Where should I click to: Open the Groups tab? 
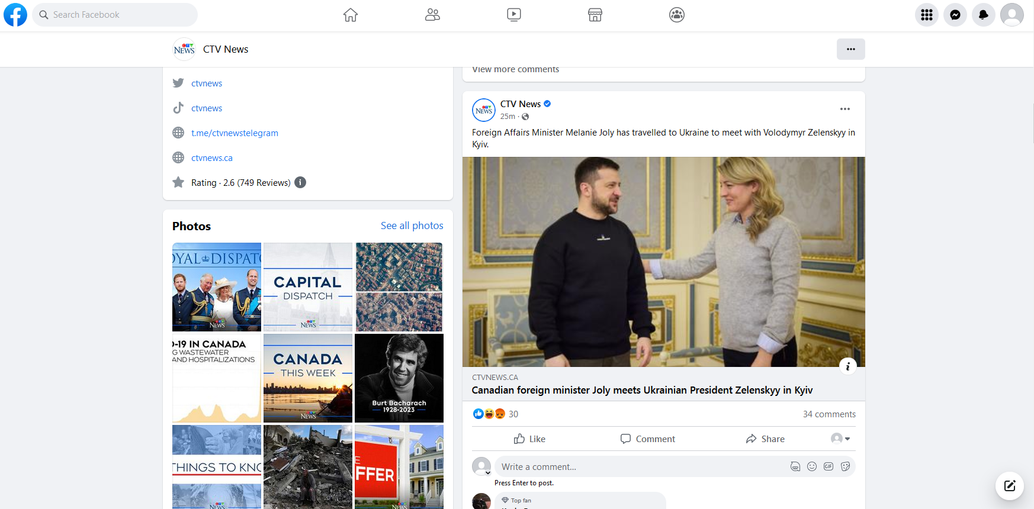(x=677, y=15)
